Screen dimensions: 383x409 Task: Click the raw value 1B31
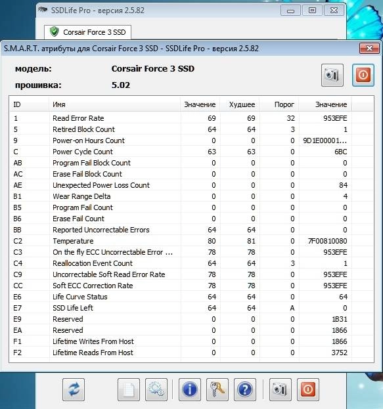340,319
